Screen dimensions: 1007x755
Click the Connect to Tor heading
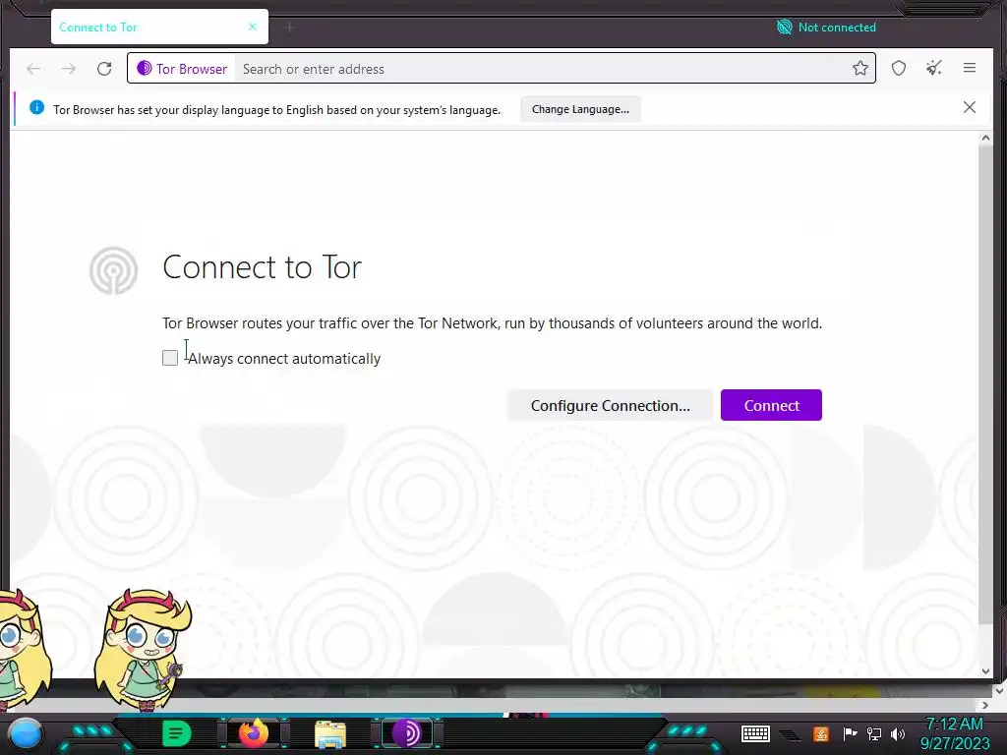(x=262, y=266)
